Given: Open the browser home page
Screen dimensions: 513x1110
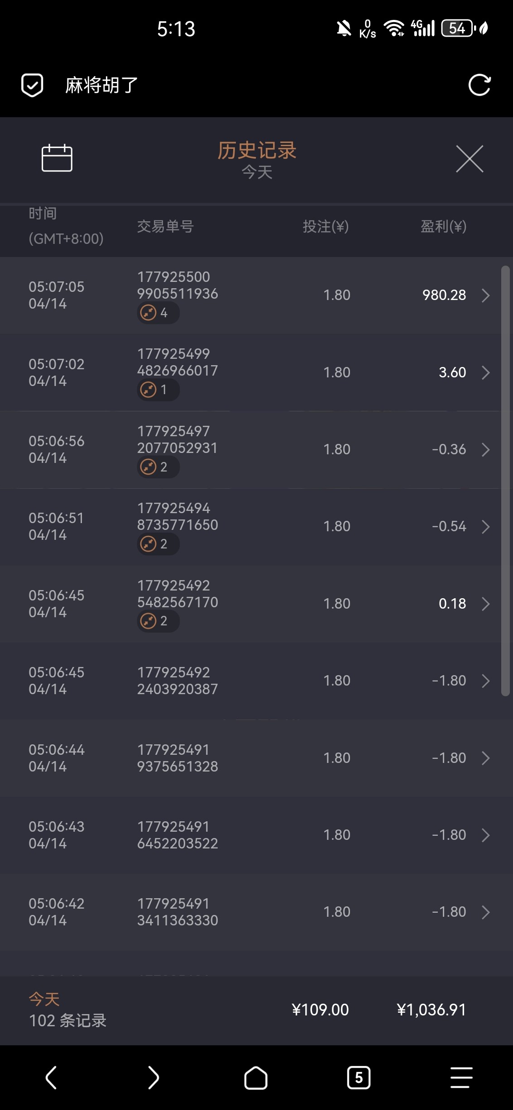Looking at the screenshot, I should 256,1077.
